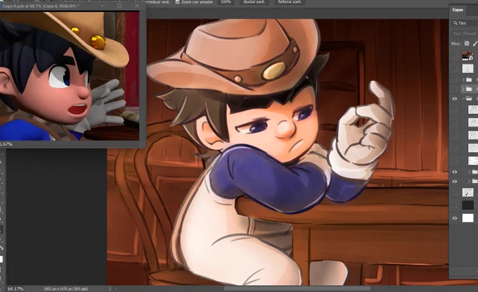Hide the first visible collapsed subgroup

(455, 172)
